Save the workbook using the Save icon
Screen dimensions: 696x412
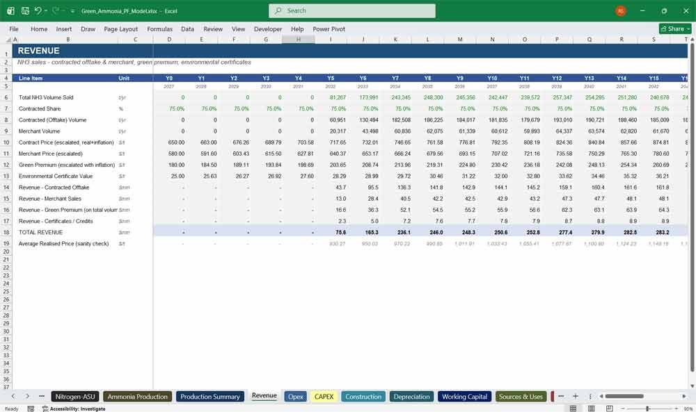[25, 10]
